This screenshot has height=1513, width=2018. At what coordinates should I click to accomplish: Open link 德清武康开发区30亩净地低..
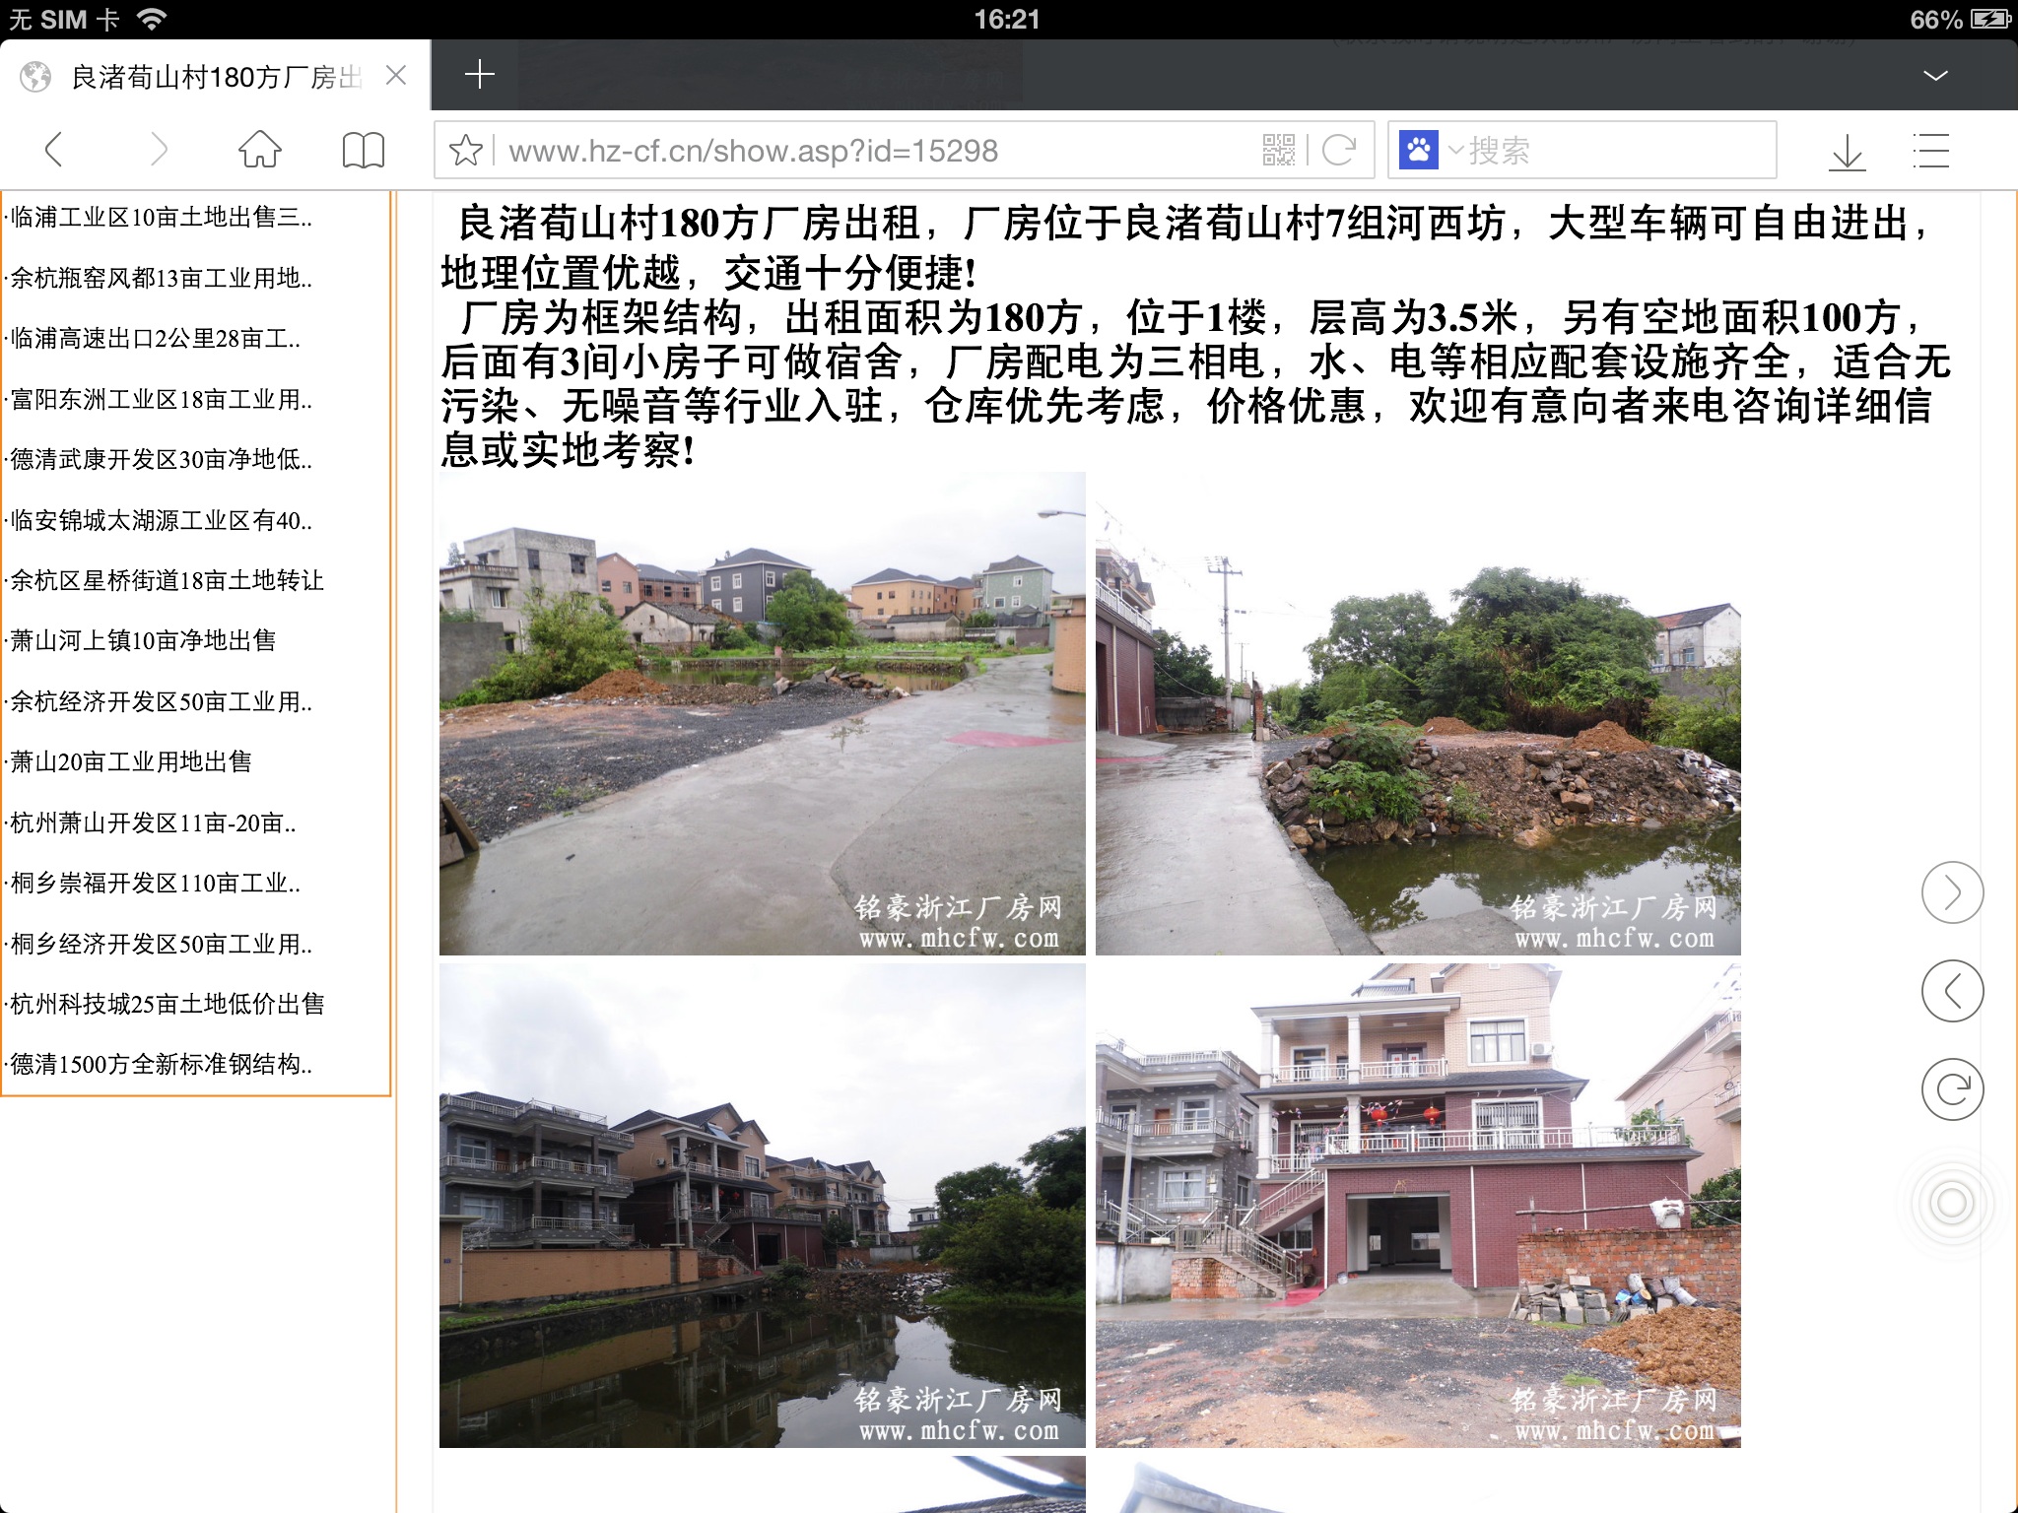tap(160, 460)
